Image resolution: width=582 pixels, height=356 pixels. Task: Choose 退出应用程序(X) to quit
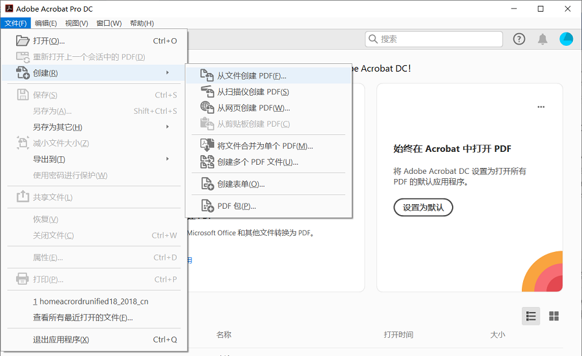pos(94,339)
